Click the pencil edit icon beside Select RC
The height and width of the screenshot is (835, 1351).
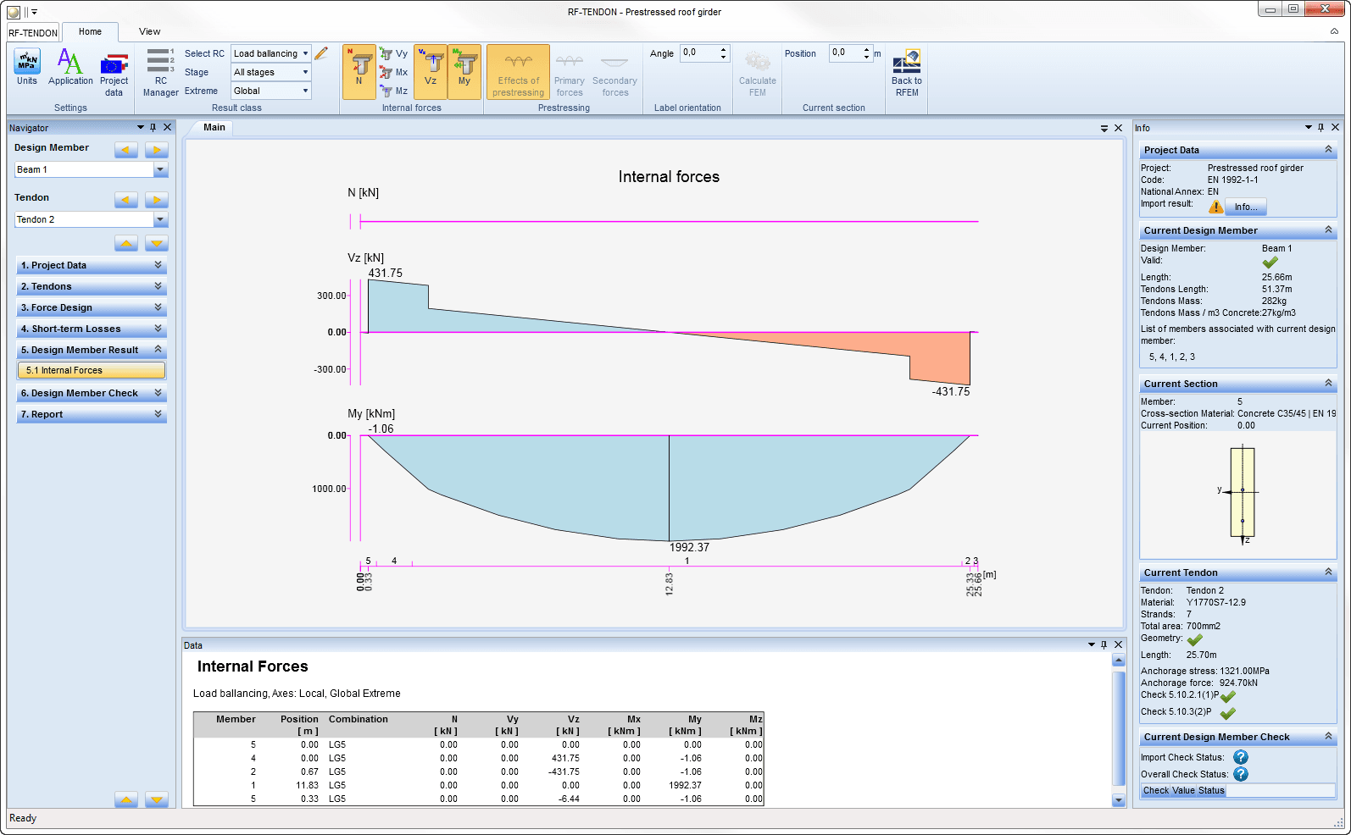click(x=321, y=53)
